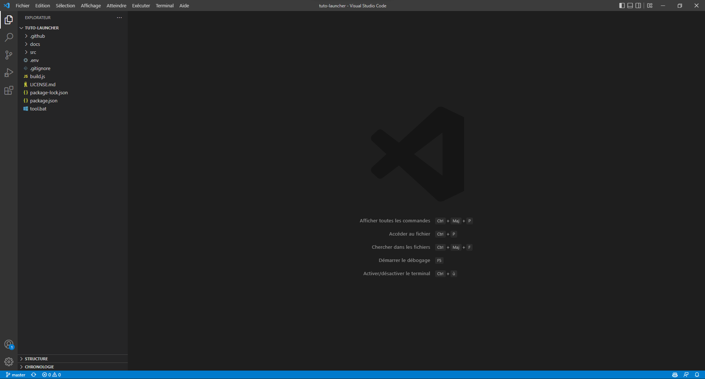
Task: Expand the CHRONOLOGIE section
Action: pos(73,367)
